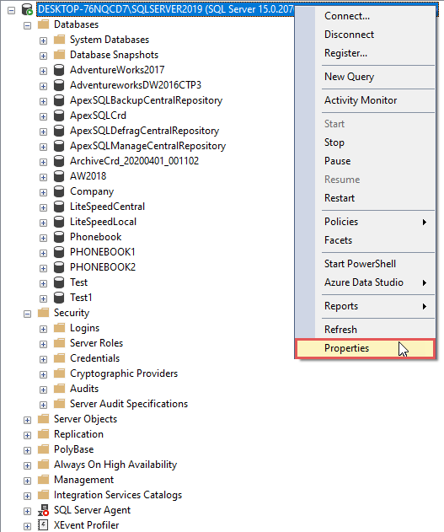Select the Server Objects tree label

(85, 419)
